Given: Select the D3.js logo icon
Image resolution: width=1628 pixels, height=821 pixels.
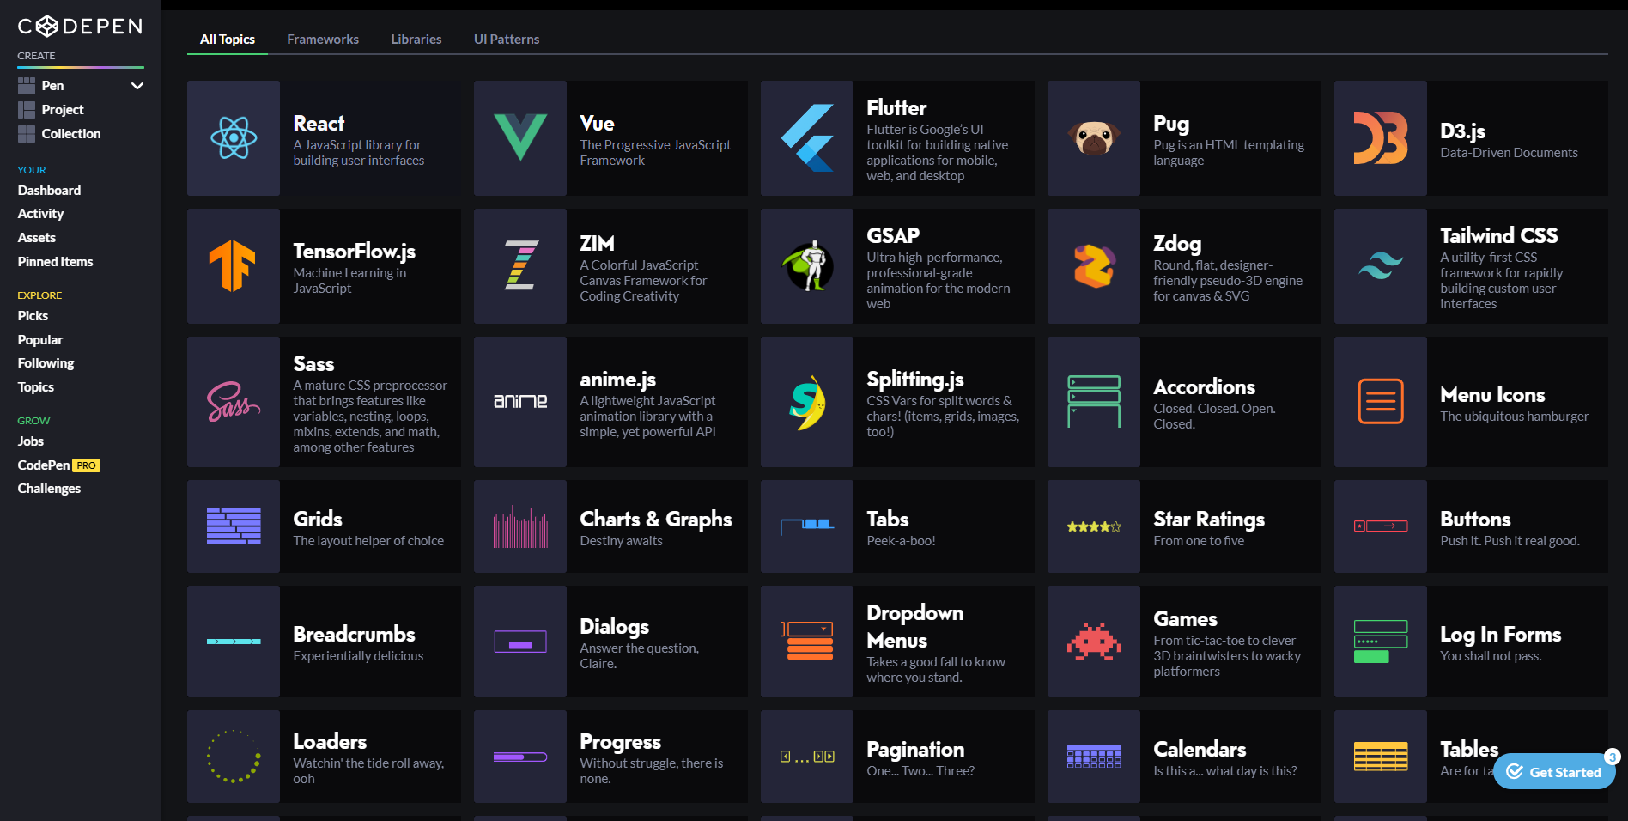Looking at the screenshot, I should [1381, 138].
